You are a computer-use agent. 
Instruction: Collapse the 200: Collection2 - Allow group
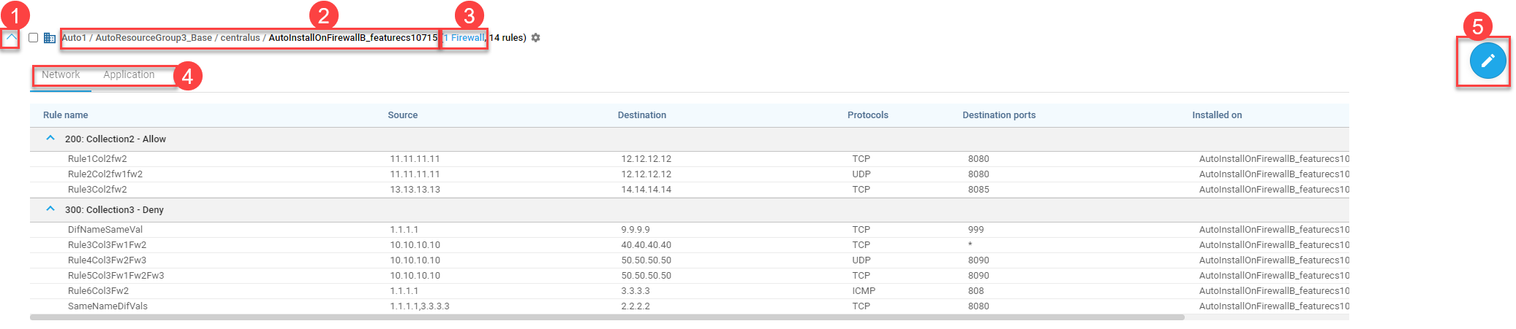pos(50,138)
